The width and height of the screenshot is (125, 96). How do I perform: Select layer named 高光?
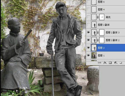click(108, 17)
